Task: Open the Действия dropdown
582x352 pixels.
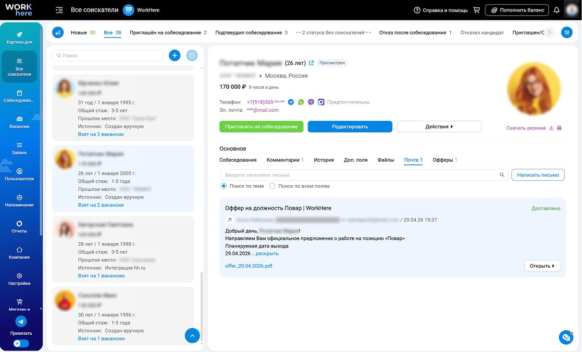Action: tap(439, 127)
